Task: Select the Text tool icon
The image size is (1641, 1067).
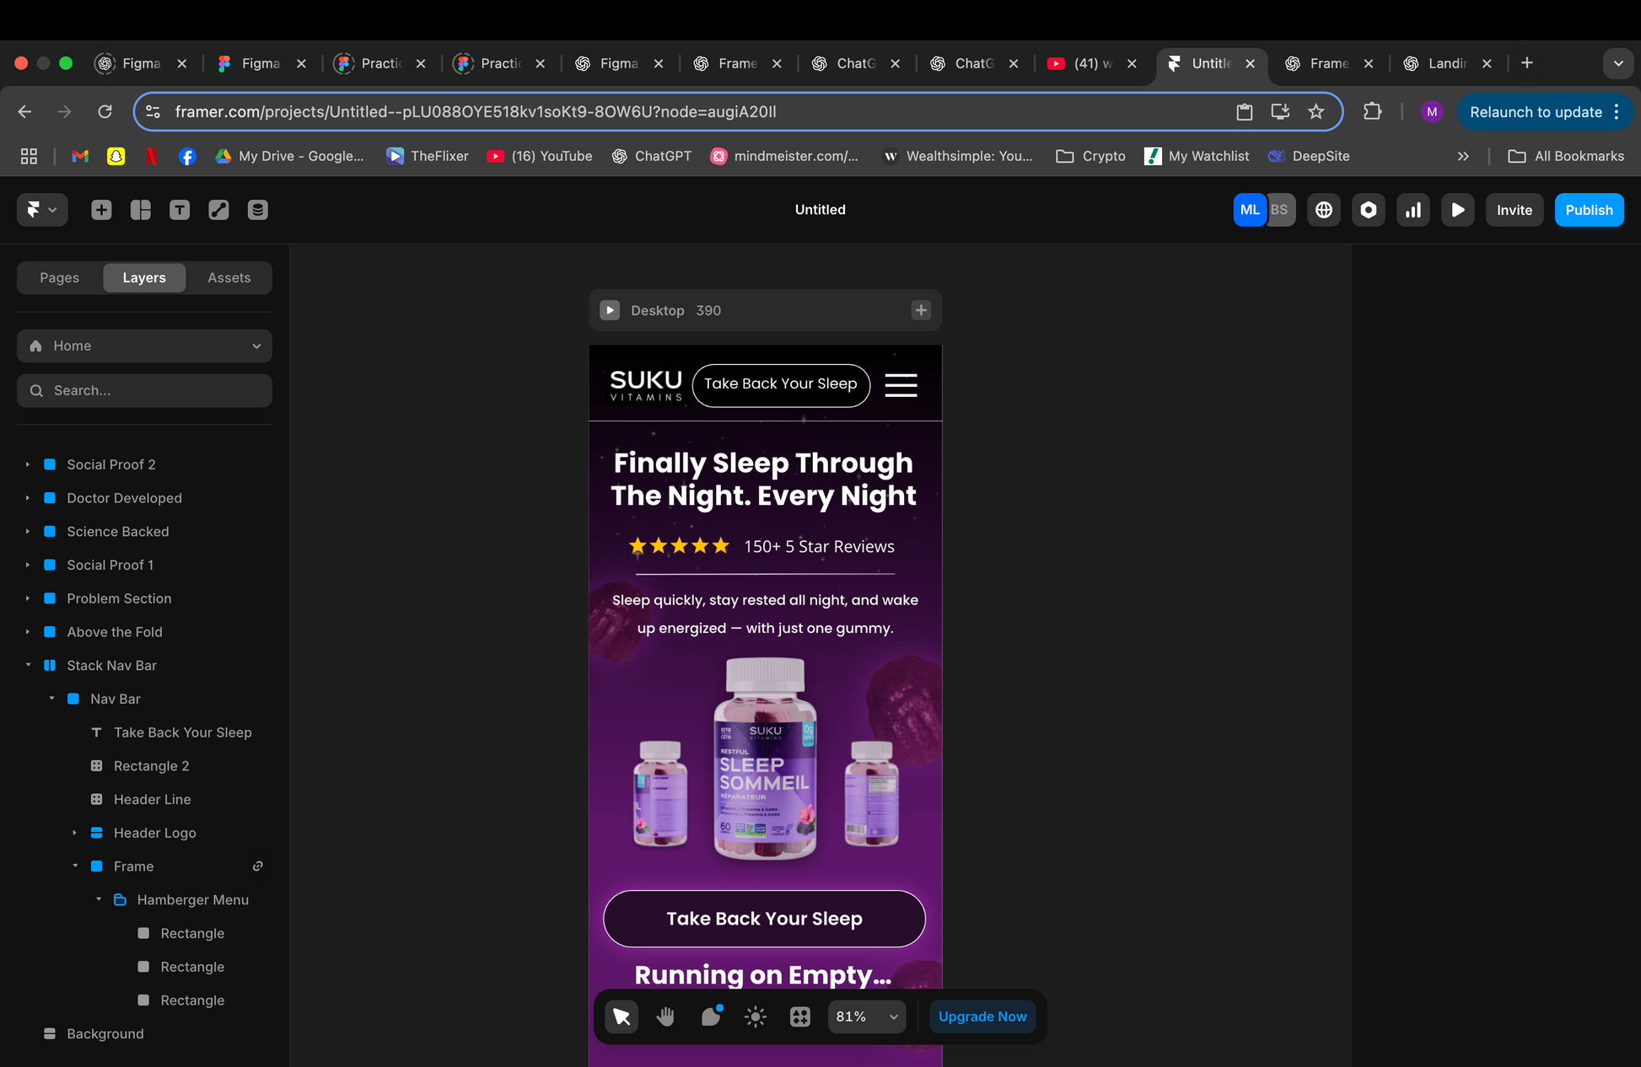Action: click(180, 210)
